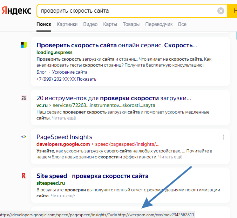Click Читать ещё under the sitespeed.ru snippet
This screenshot has height=218, width=237.
[63, 196]
